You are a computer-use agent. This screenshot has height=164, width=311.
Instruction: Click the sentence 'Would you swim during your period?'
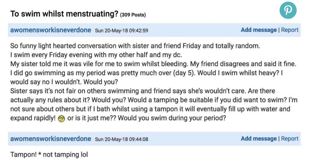pyautogui.click(x=172, y=118)
